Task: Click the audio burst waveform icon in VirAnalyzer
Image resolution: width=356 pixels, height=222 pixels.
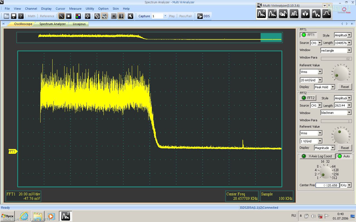Action: click(305, 14)
